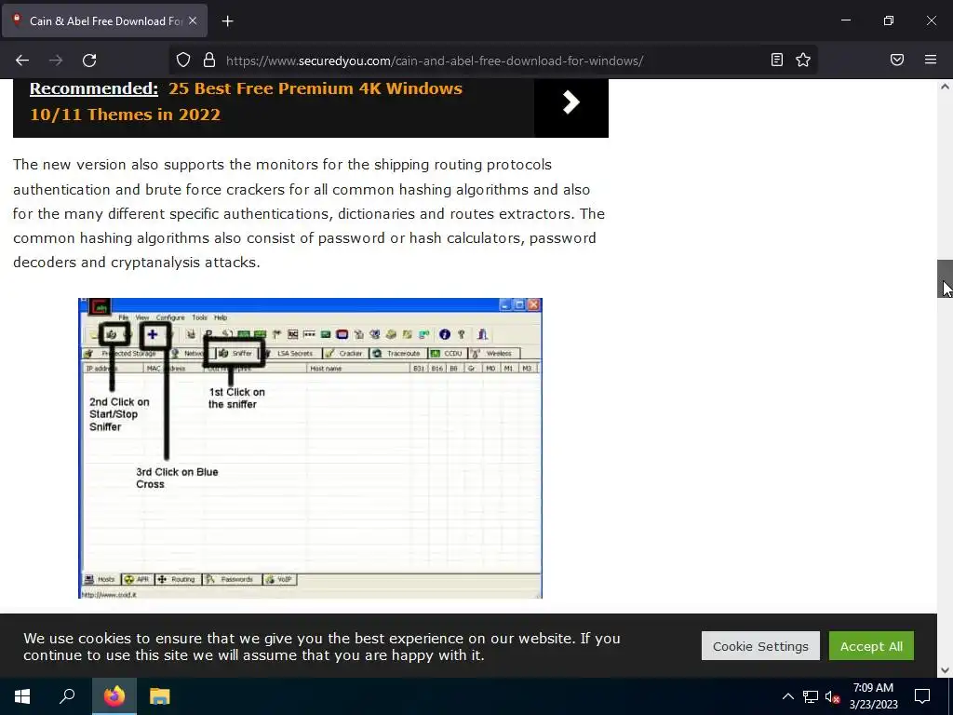953x715 pixels.
Task: Click the page vertical scrollbar thumb
Action: 945,278
